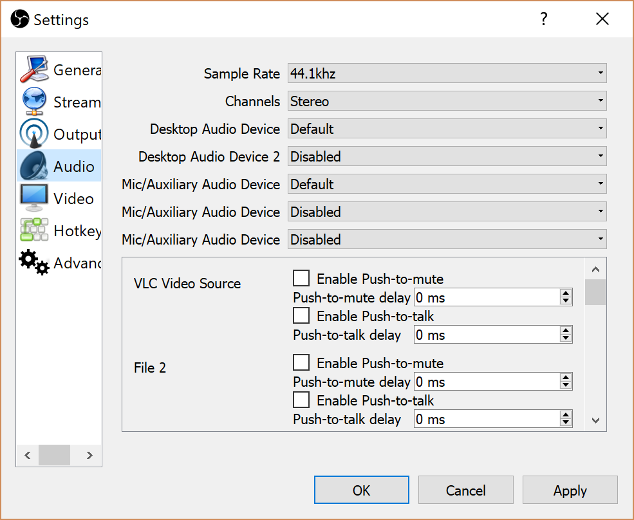Image resolution: width=634 pixels, height=520 pixels.
Task: Switch to the Video settings label
Action: click(74, 199)
